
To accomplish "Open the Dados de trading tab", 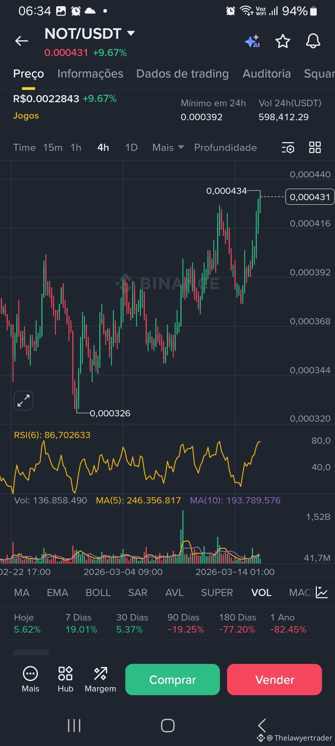I will coord(182,74).
